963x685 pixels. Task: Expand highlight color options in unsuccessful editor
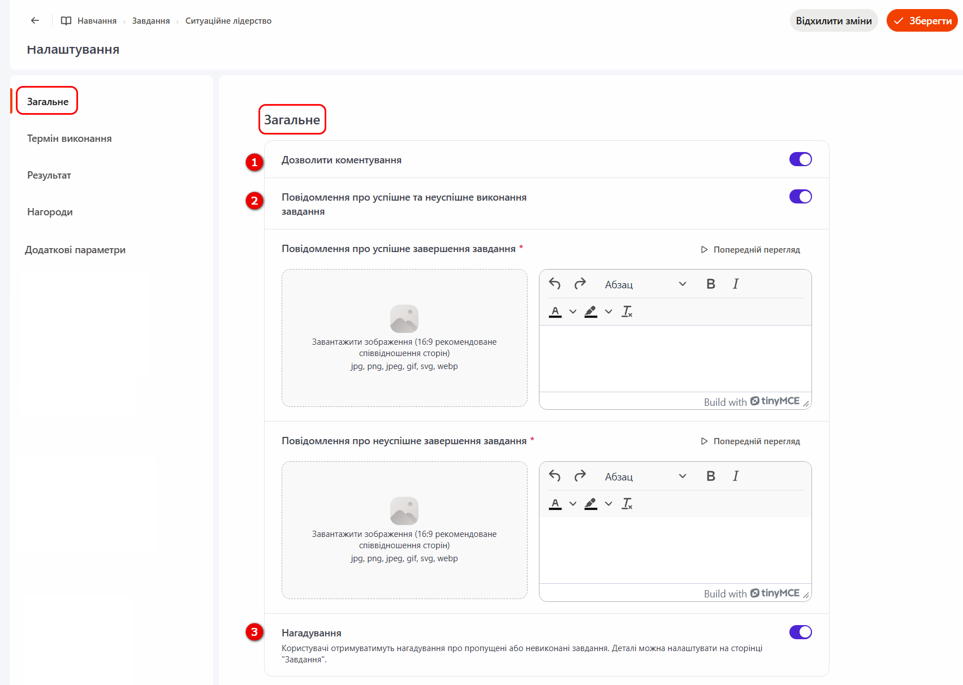click(x=608, y=504)
